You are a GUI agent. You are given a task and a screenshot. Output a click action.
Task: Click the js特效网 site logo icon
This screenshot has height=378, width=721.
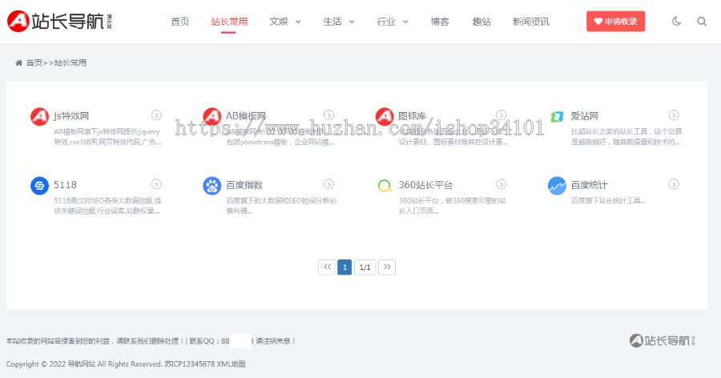(x=39, y=116)
